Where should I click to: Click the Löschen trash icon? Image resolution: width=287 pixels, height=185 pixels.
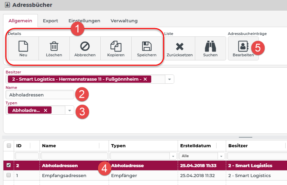pos(54,46)
